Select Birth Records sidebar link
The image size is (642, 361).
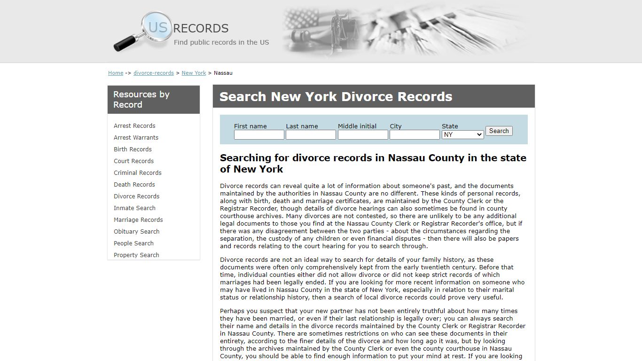click(x=133, y=149)
